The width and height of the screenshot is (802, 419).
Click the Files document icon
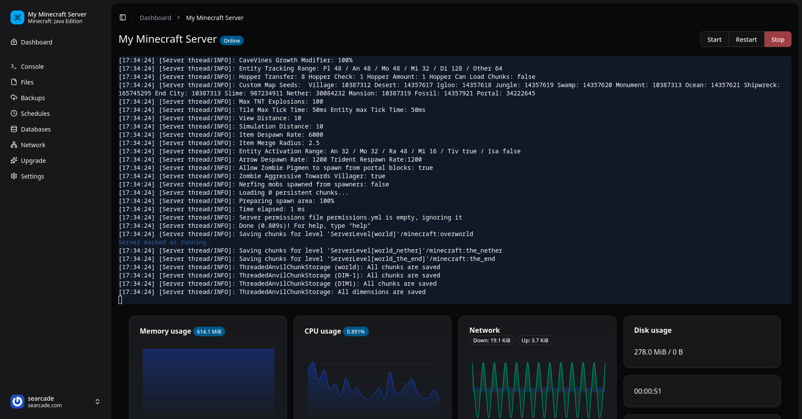click(x=14, y=82)
